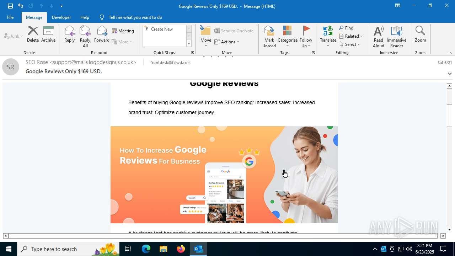The image size is (455, 256).
Task: Open Immersive Reader
Action: coord(396,37)
